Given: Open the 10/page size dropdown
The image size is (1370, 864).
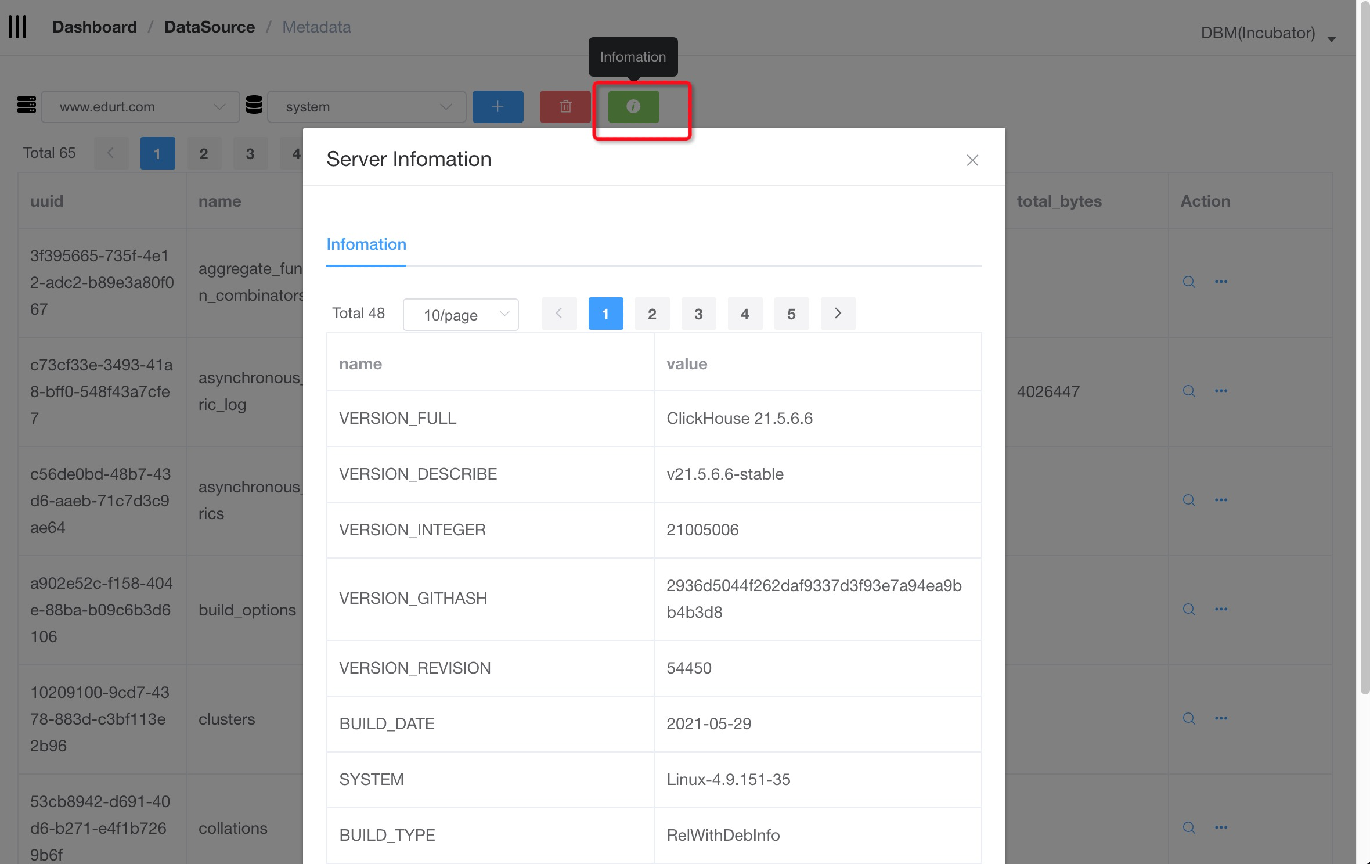Looking at the screenshot, I should [x=461, y=315].
